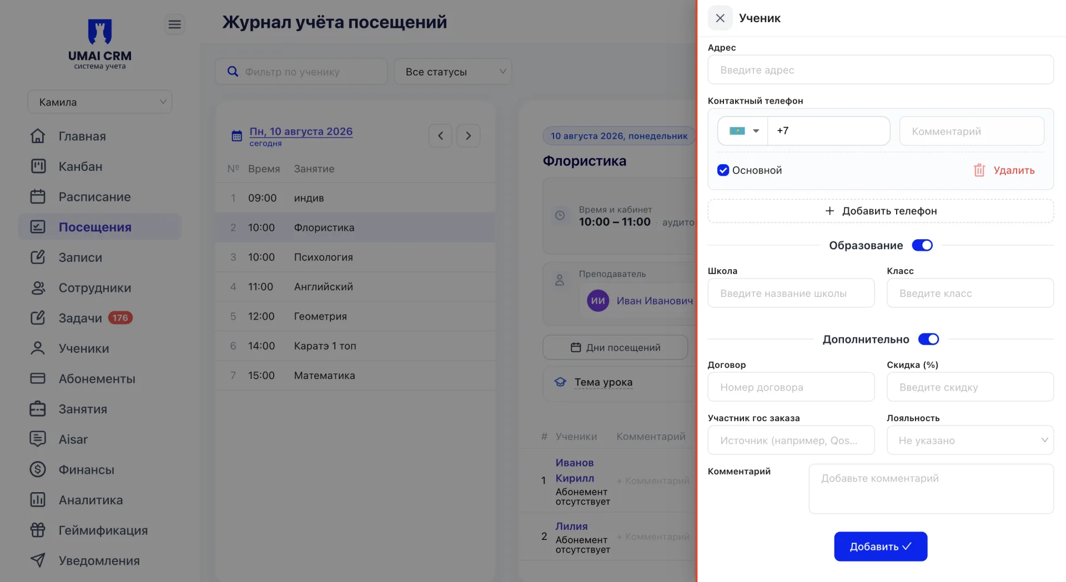
Task: Click the tasks icon next to Задачи
Action: pyautogui.click(x=38, y=318)
